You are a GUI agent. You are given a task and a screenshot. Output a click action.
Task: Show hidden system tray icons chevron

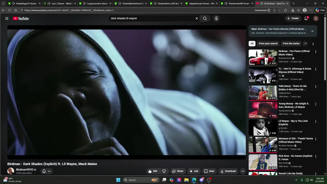(296, 180)
